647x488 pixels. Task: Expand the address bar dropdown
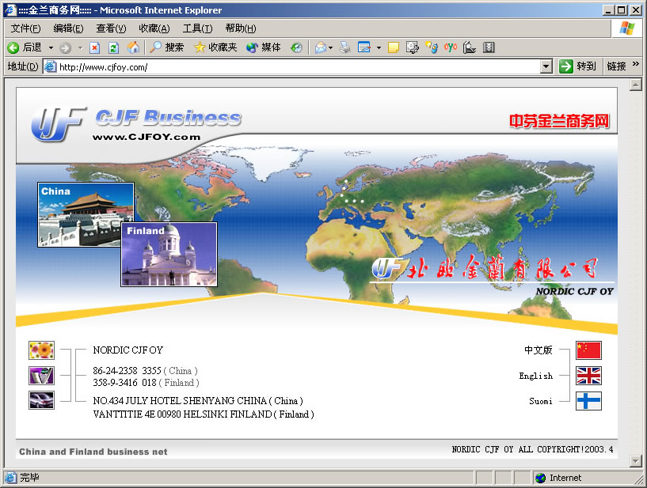click(x=546, y=66)
